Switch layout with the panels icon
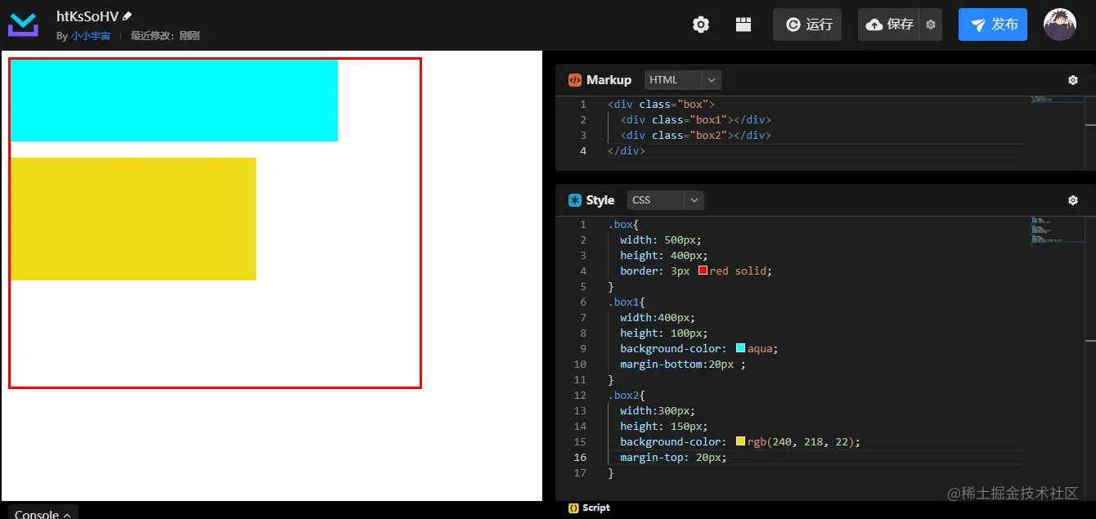Image resolution: width=1096 pixels, height=519 pixels. point(743,25)
